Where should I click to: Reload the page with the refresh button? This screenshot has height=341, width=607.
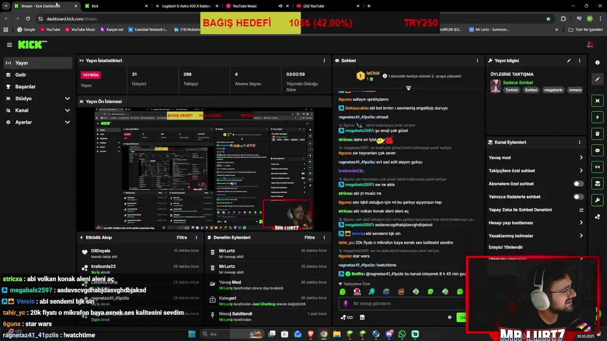(x=28, y=19)
